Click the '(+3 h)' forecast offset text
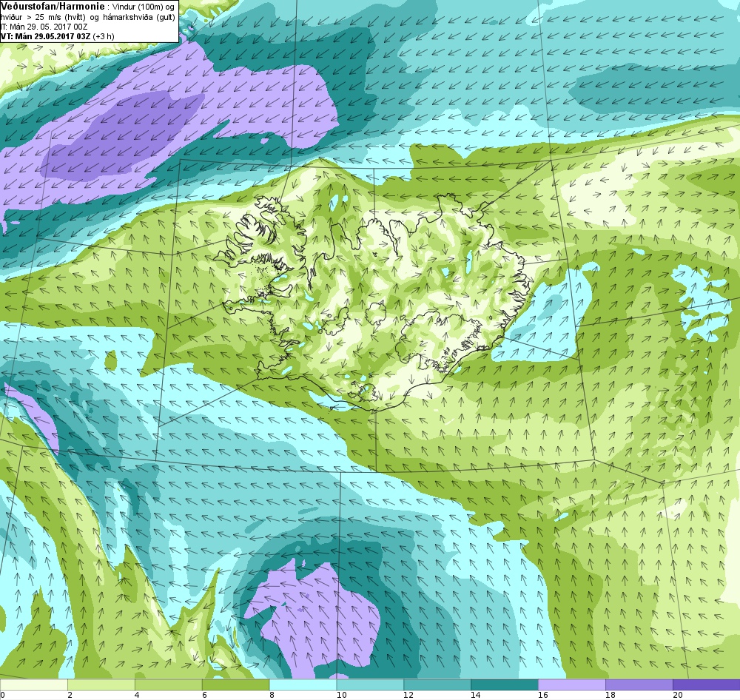Viewport: 740px width, 700px height. click(104, 36)
